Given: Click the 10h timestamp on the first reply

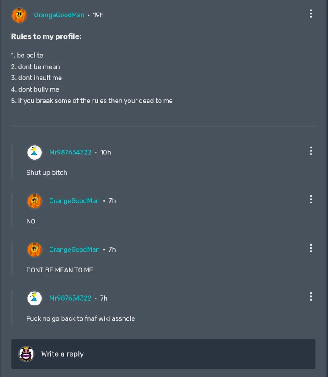Looking at the screenshot, I should click(x=105, y=152).
